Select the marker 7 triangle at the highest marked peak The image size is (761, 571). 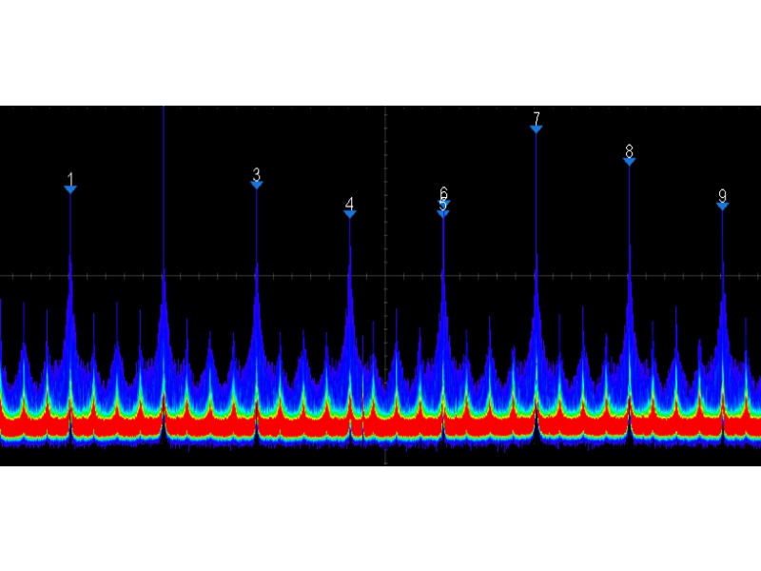537,128
